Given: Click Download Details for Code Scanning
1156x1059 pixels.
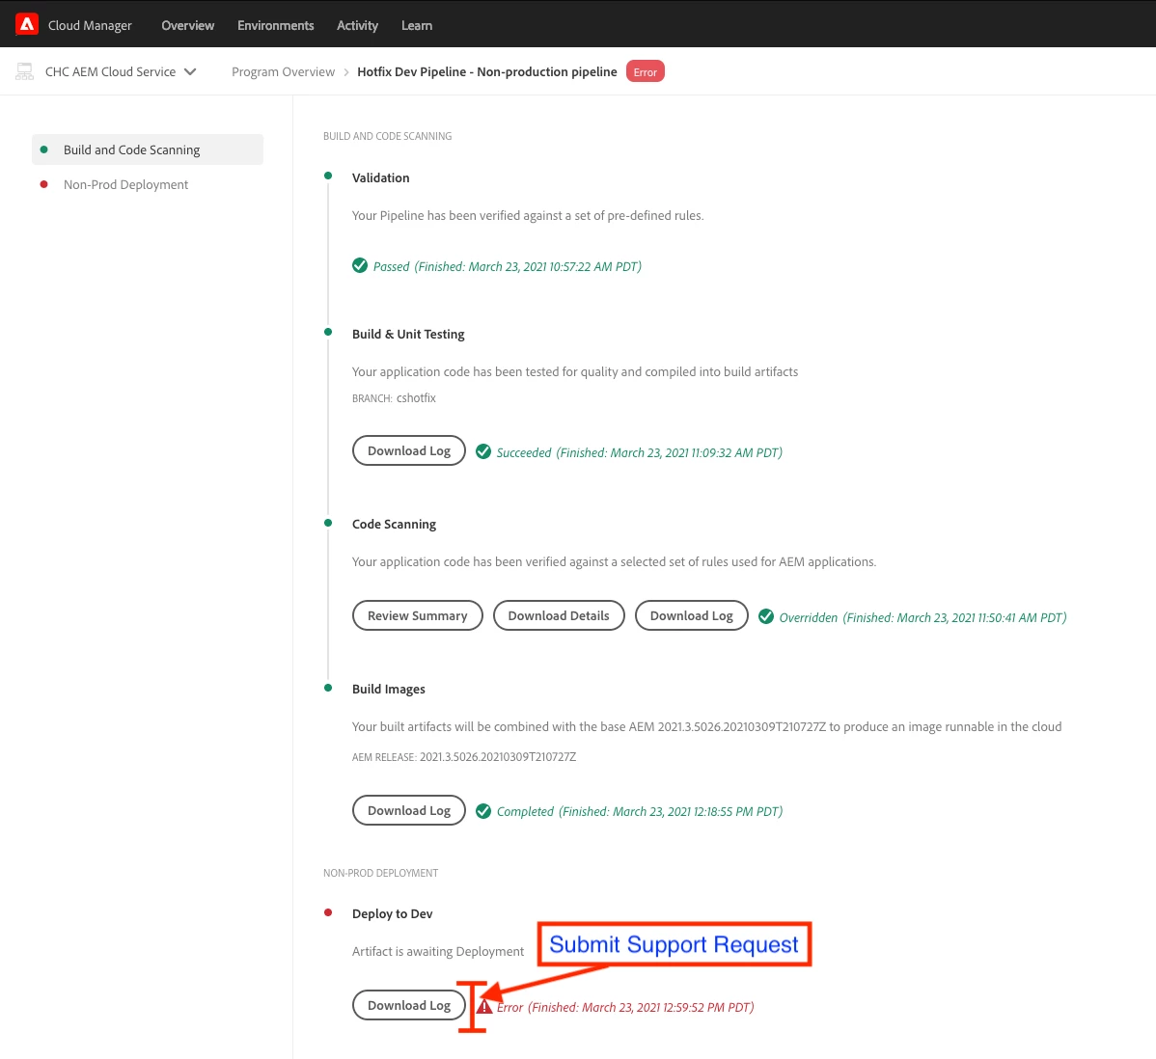Looking at the screenshot, I should pos(559,615).
